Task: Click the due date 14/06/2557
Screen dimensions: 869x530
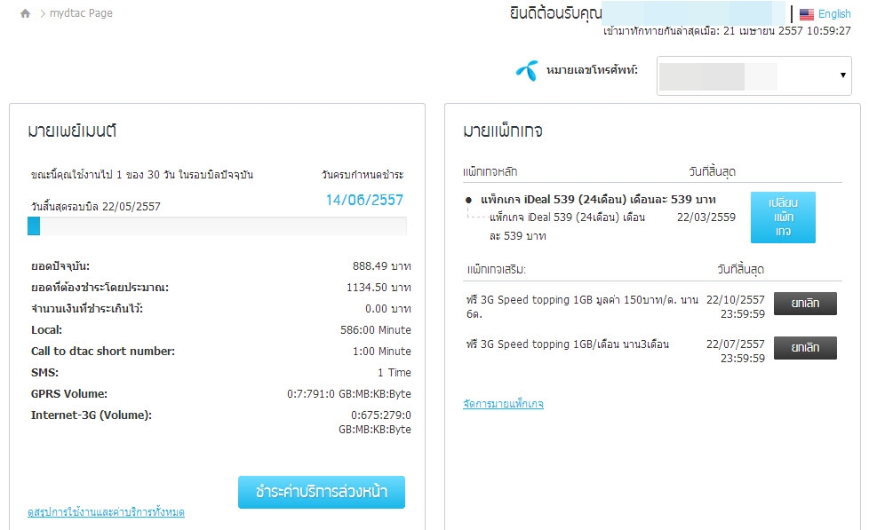Action: 364,200
